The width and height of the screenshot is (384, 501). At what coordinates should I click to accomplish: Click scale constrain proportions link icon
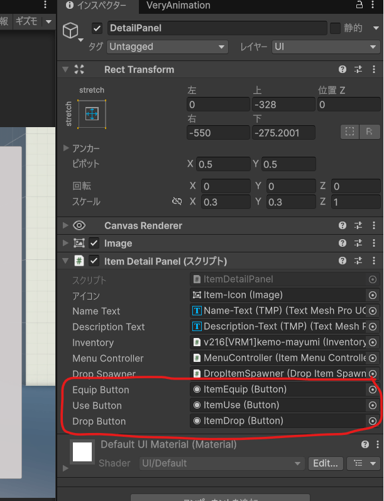177,202
